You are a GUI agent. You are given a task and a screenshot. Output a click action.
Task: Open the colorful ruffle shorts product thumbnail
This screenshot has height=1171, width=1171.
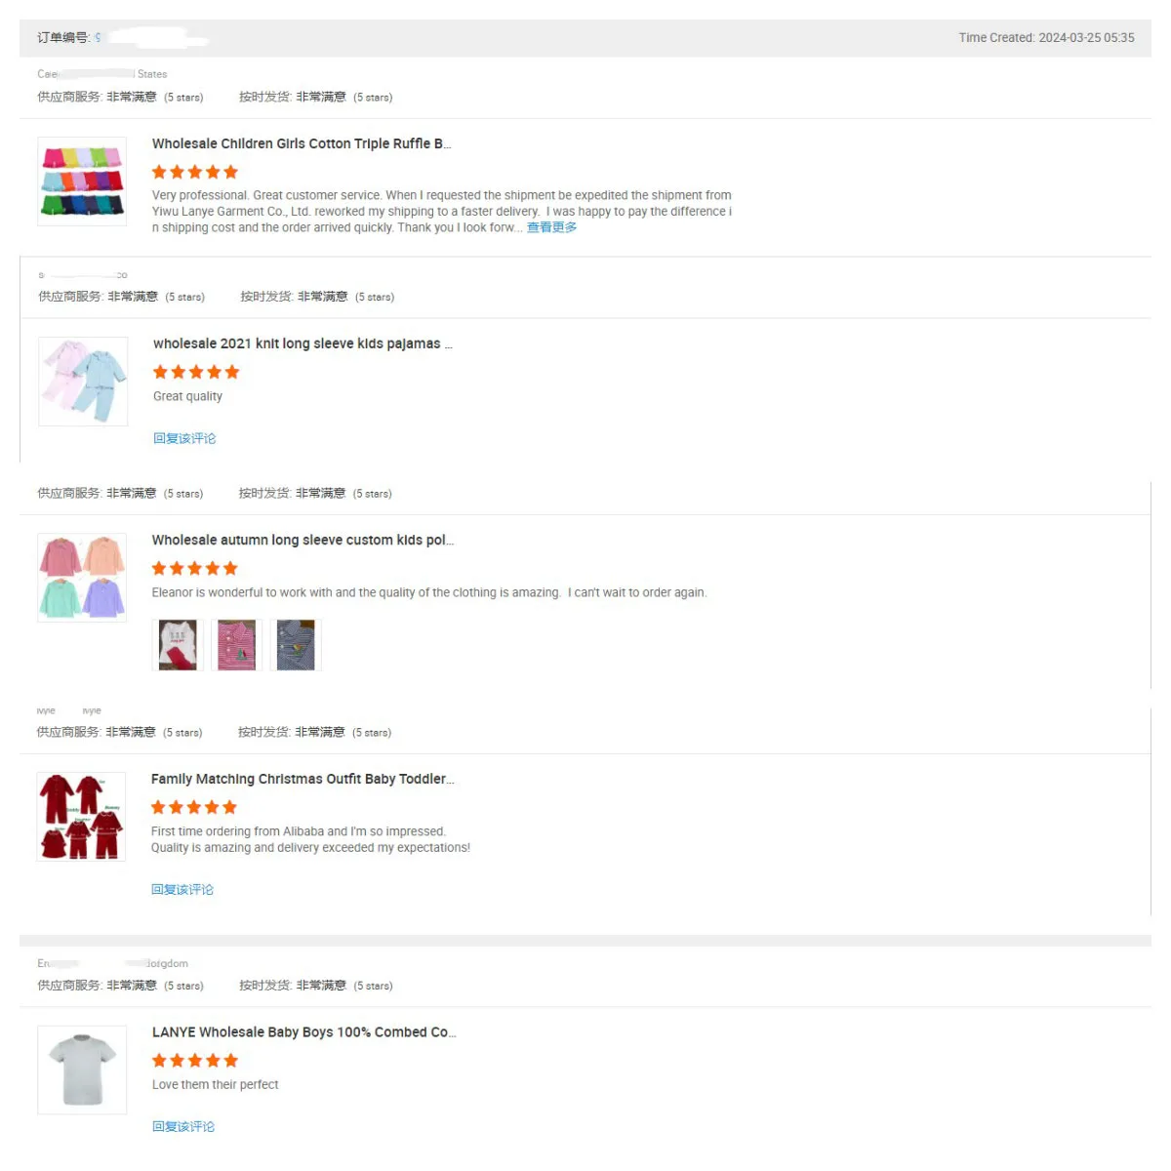click(x=82, y=182)
